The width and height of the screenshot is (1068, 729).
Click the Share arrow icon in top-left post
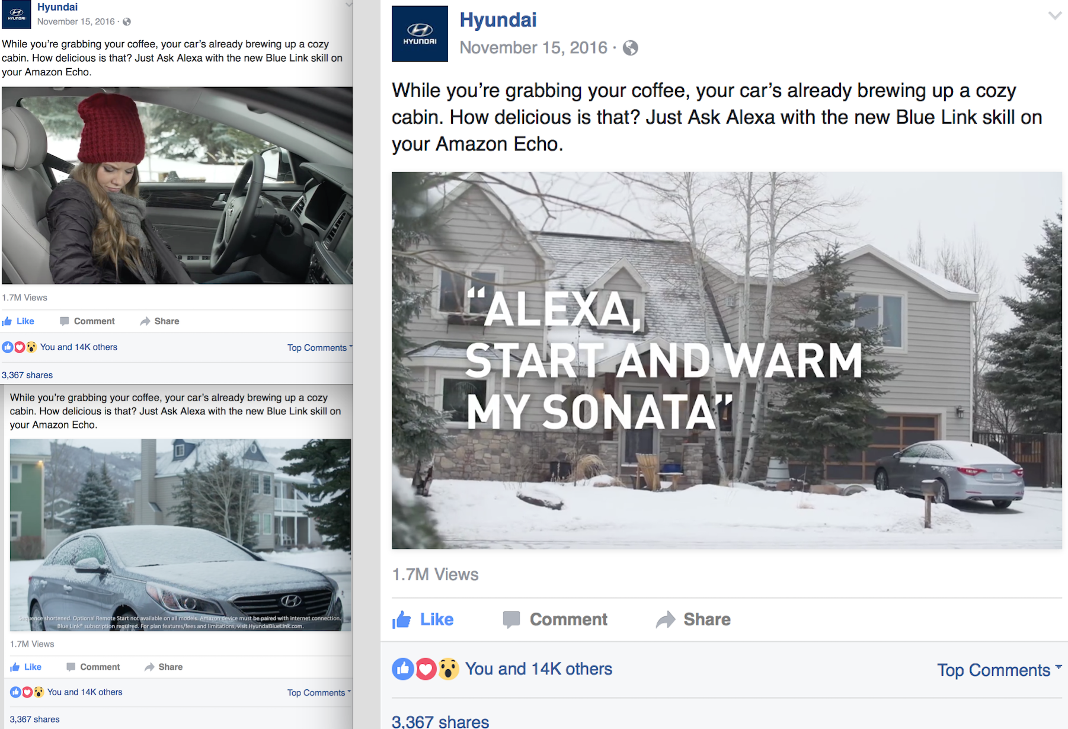point(145,321)
